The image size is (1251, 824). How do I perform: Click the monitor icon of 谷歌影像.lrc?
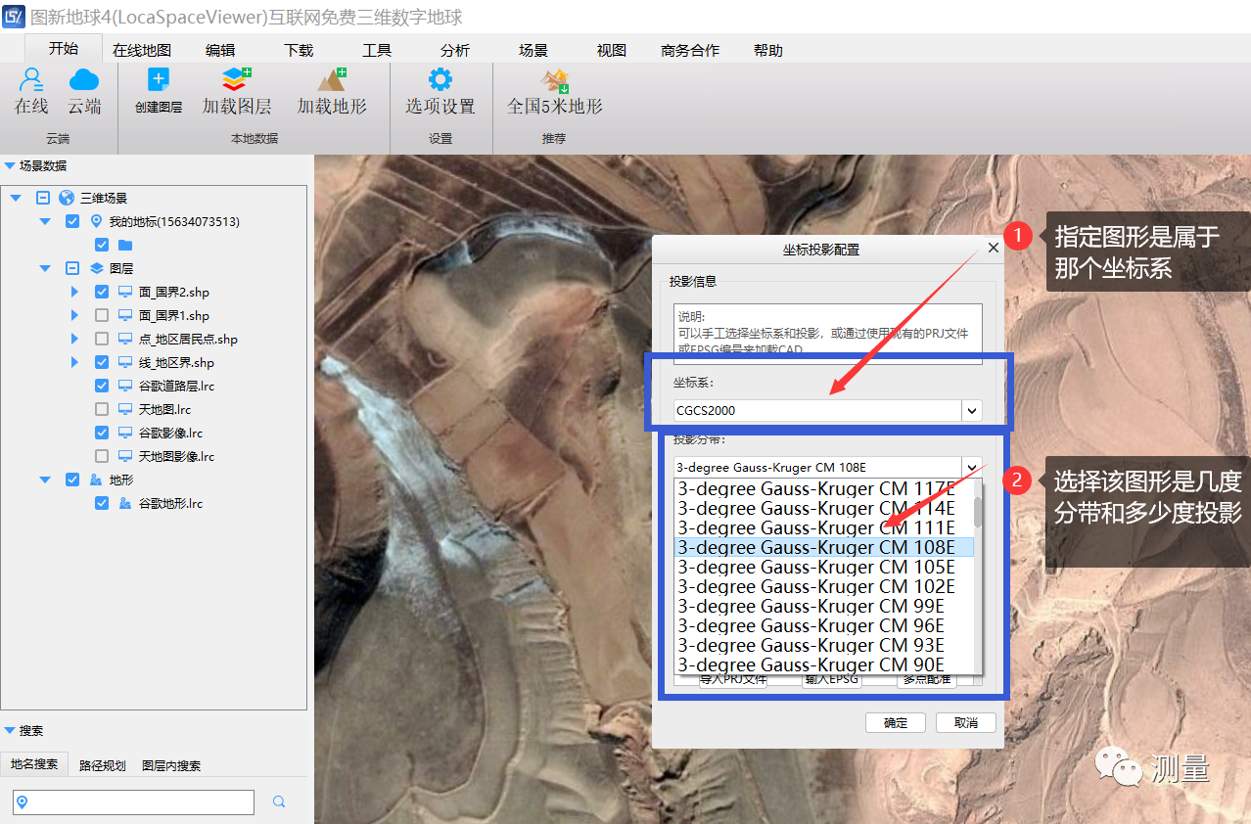point(125,433)
